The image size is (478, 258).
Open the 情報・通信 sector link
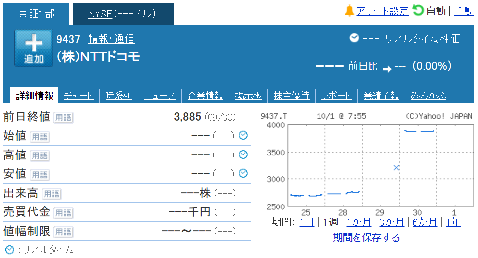click(111, 39)
